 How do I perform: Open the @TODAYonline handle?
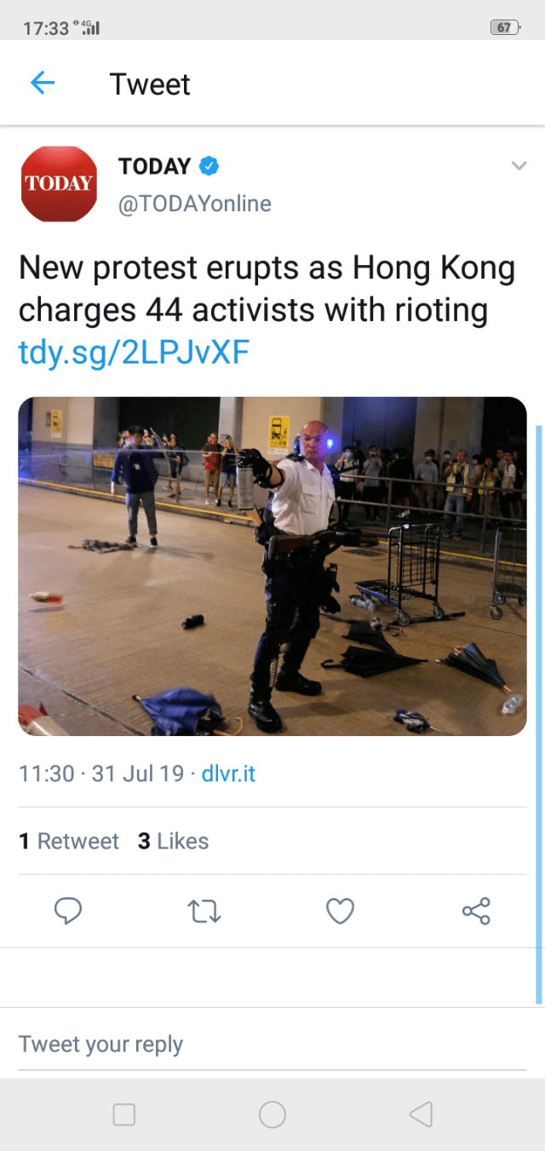pyautogui.click(x=194, y=204)
